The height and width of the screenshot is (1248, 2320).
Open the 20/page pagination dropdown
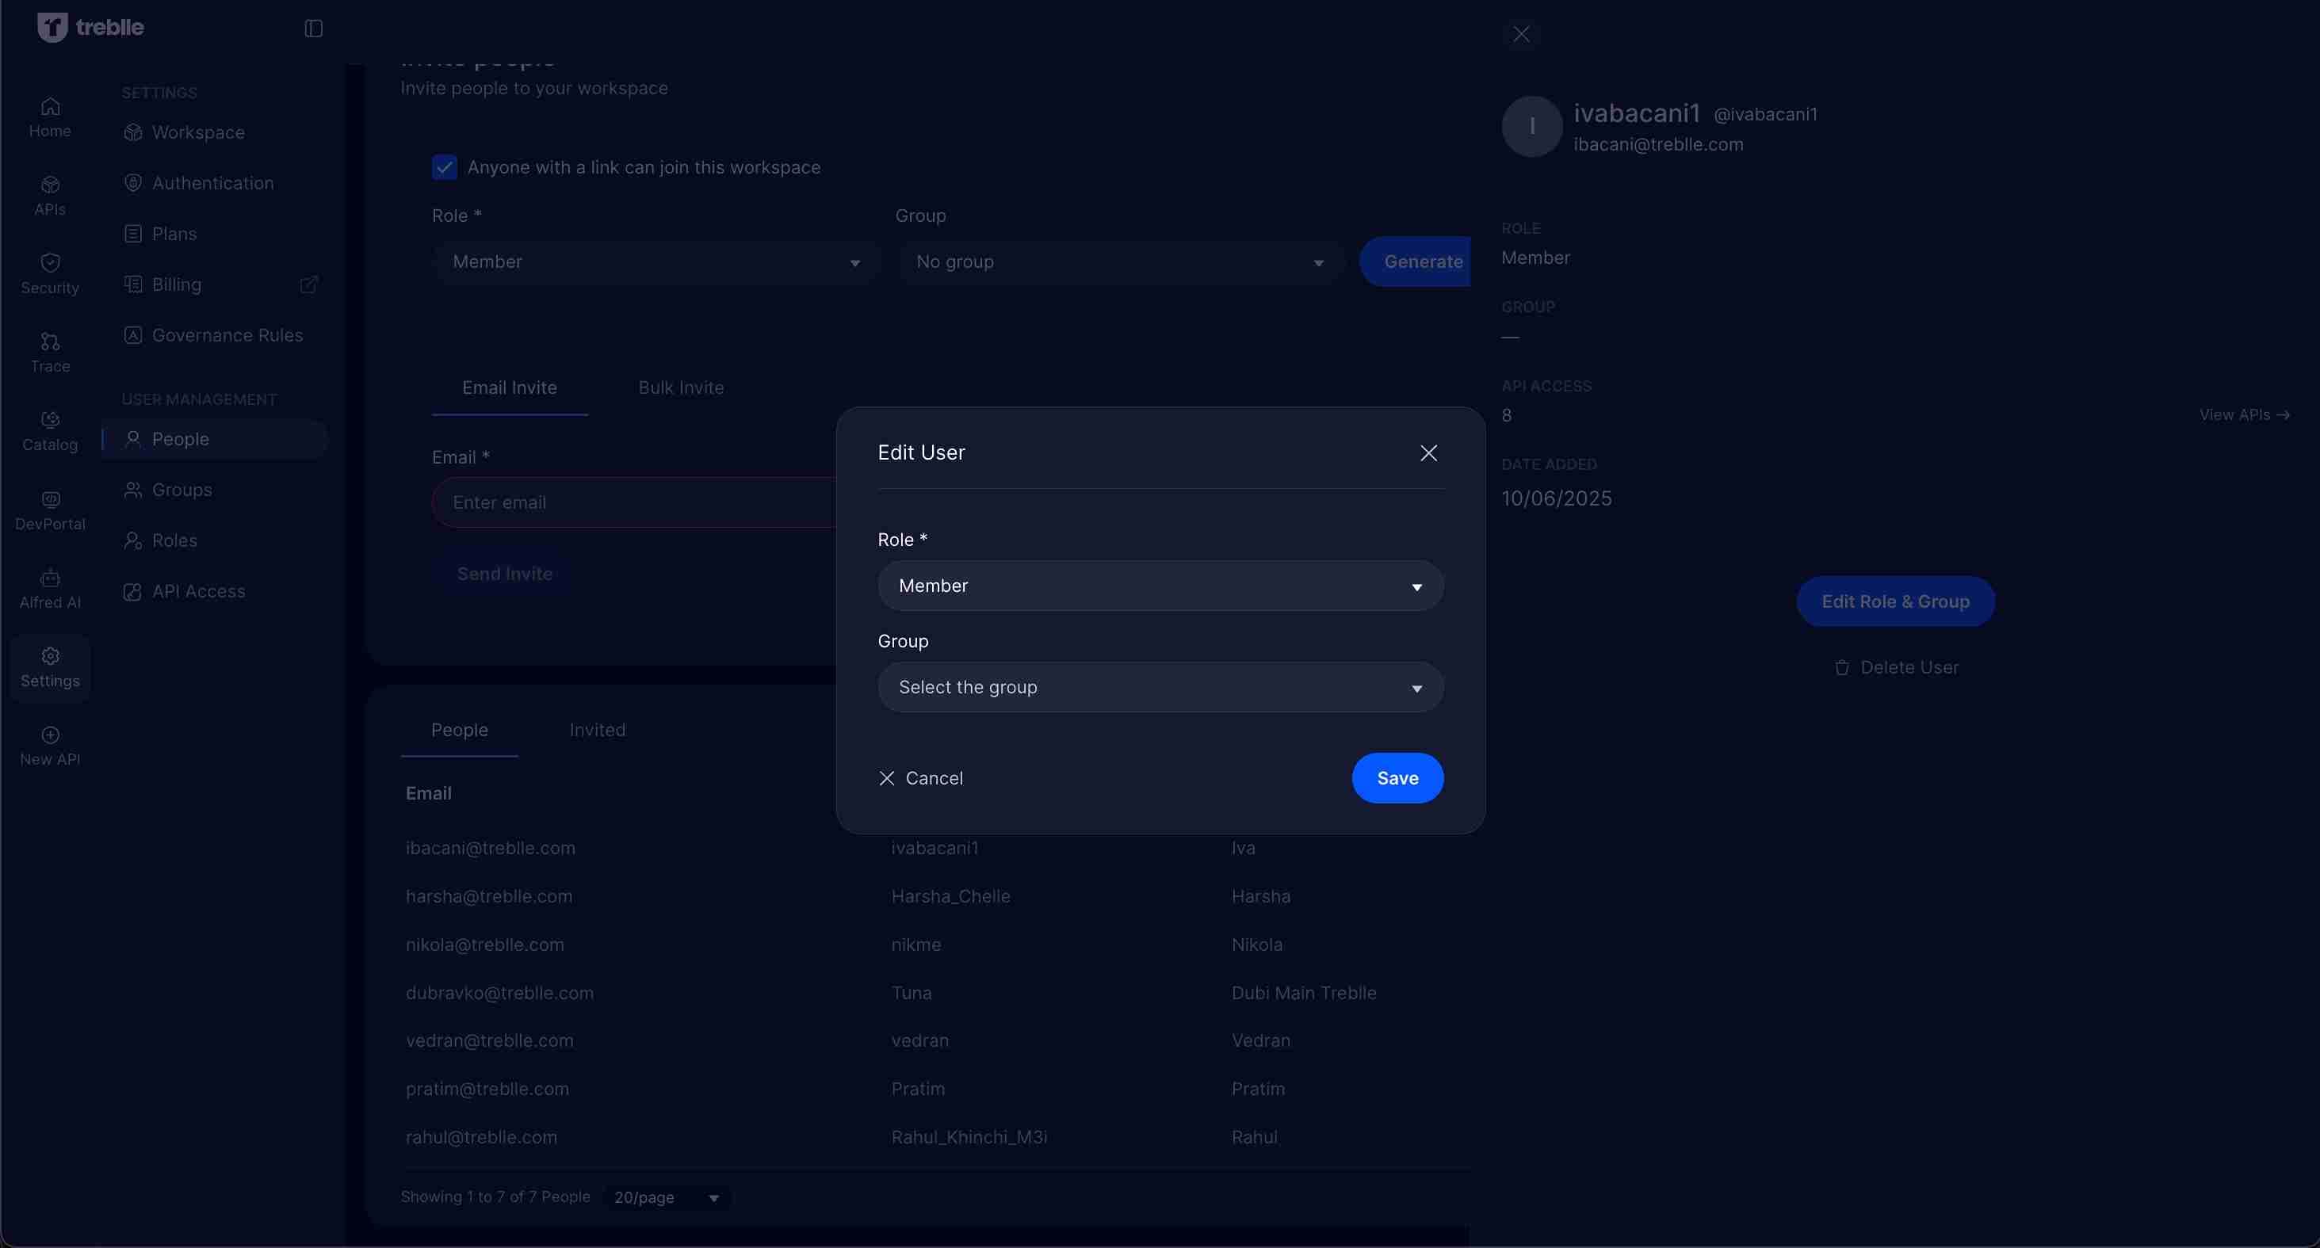(x=667, y=1197)
